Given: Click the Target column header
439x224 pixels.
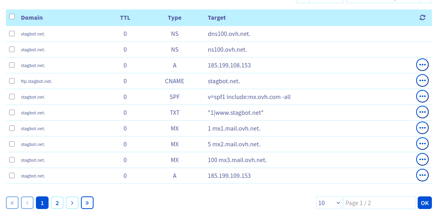Looking at the screenshot, I should (217, 18).
